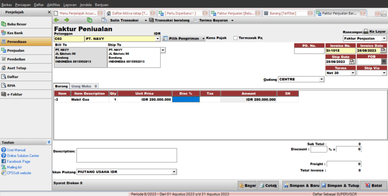Screen dimensions: 388x196
Task: Click the PO. No. input field
Action: point(309,51)
